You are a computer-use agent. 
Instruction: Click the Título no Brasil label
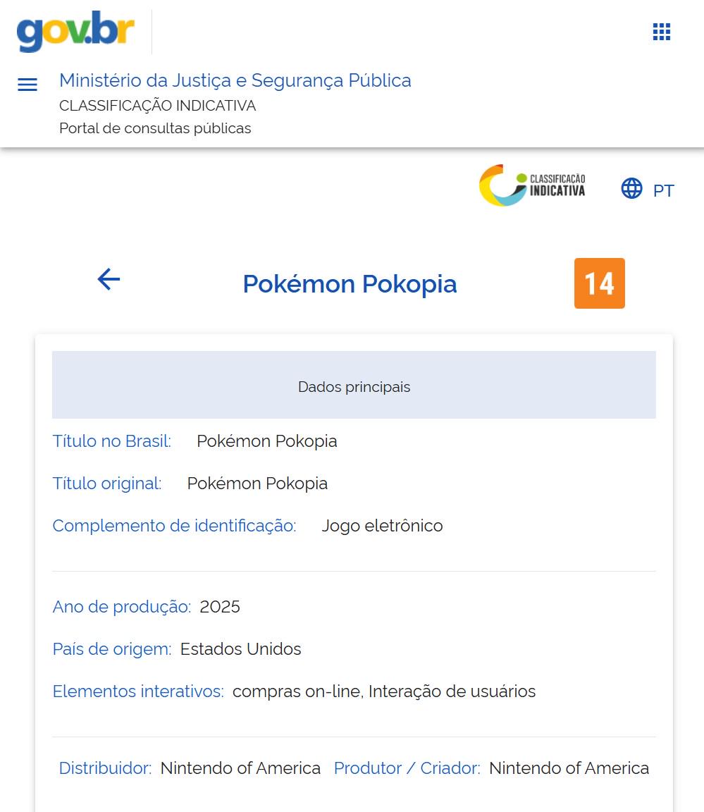112,441
